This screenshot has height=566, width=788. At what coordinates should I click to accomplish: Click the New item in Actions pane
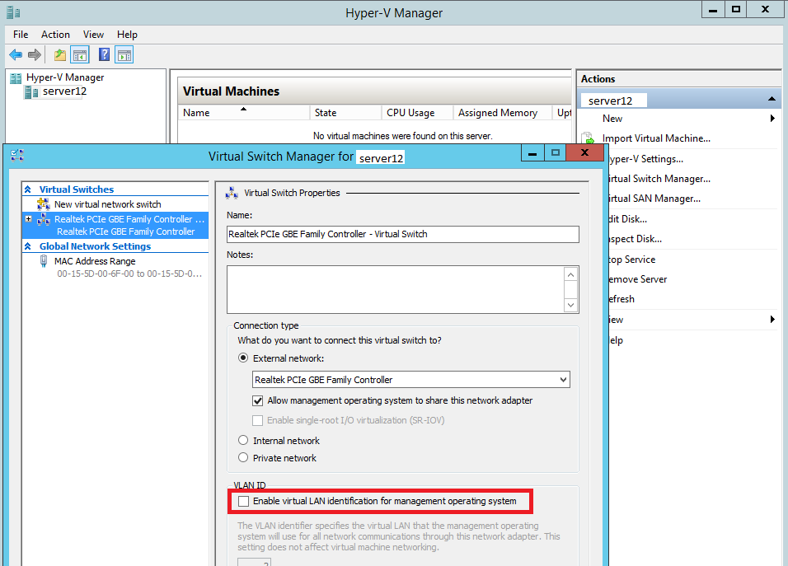[x=612, y=119]
